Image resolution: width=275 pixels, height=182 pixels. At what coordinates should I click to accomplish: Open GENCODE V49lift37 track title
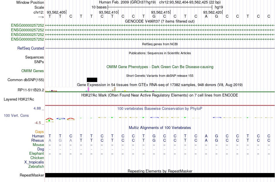point(160,21)
